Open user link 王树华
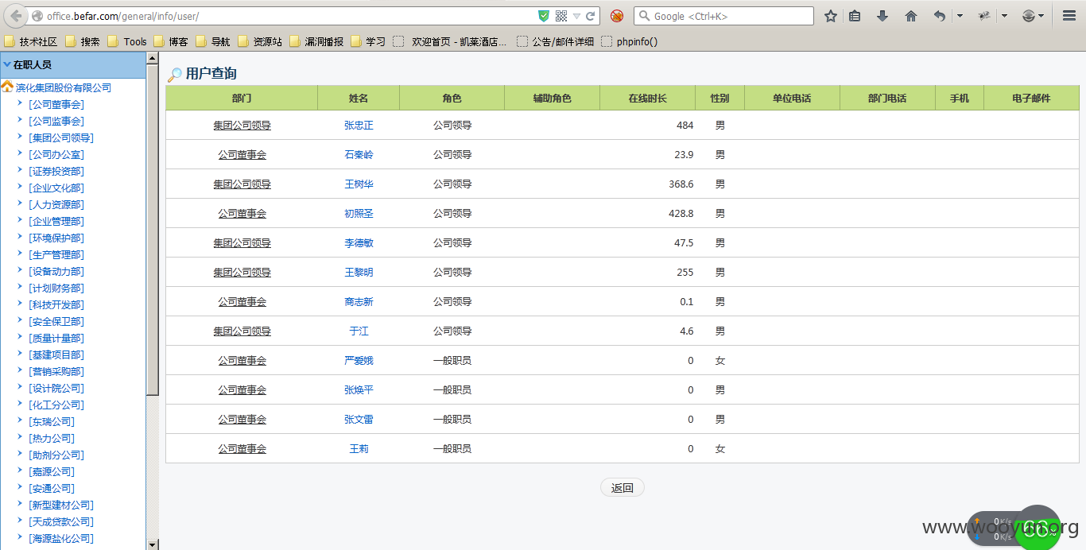 [359, 184]
